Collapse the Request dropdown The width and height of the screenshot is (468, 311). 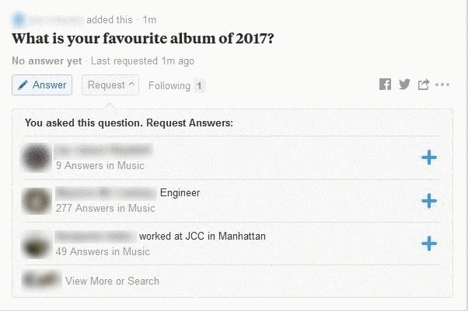110,85
